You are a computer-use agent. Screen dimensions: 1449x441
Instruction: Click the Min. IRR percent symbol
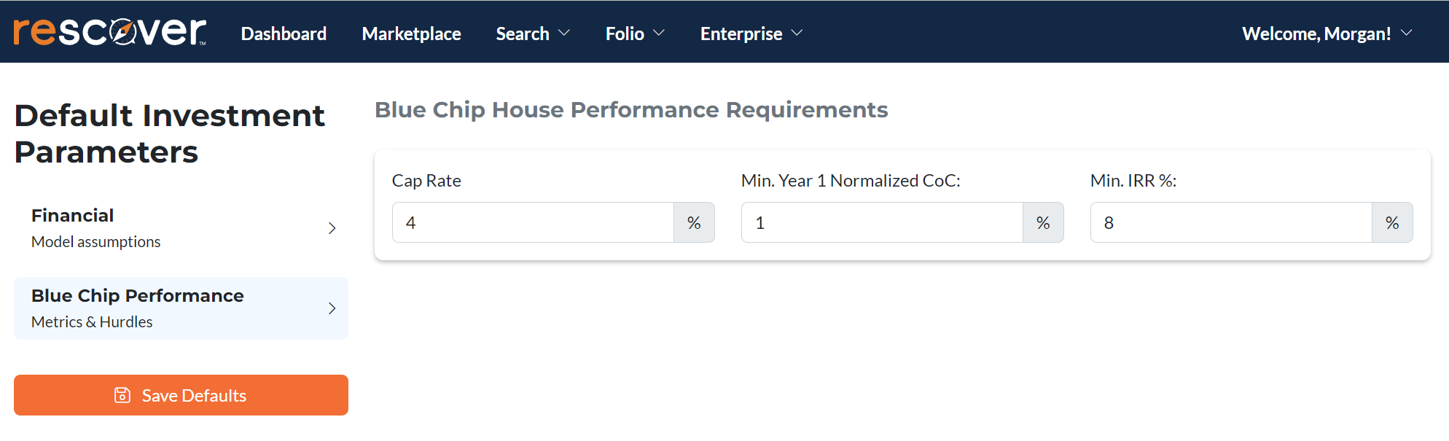coord(1392,223)
